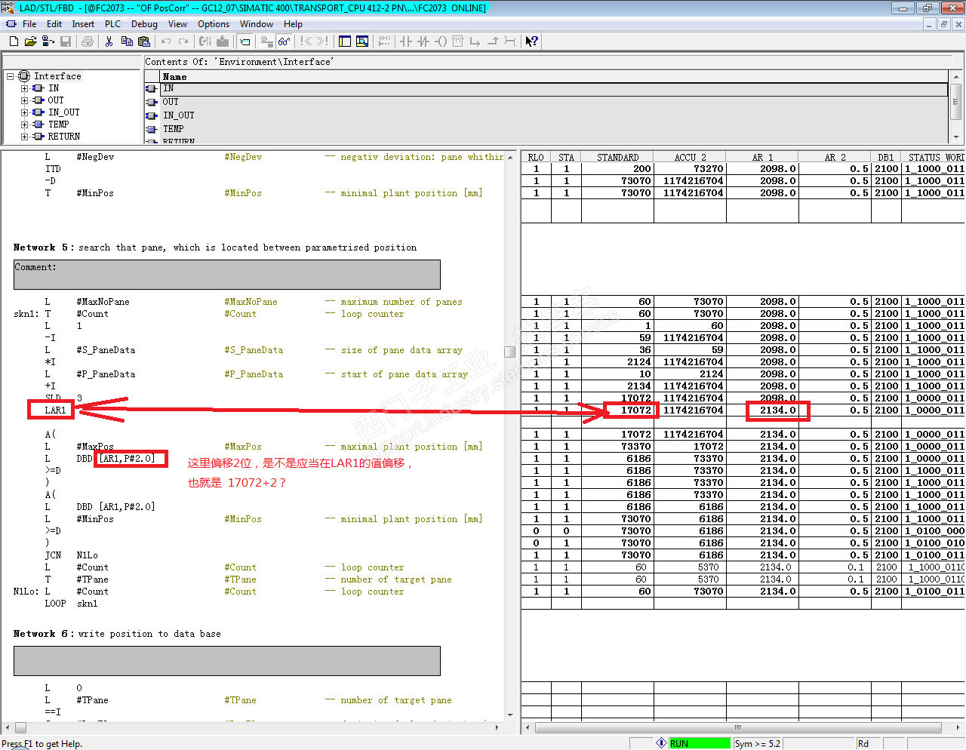
Task: Click the Save diskette icon
Action: tap(66, 41)
